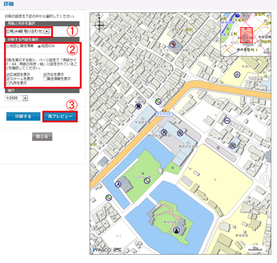Click the IPC logo beside PASCO
The image size is (277, 263).
[118, 250]
